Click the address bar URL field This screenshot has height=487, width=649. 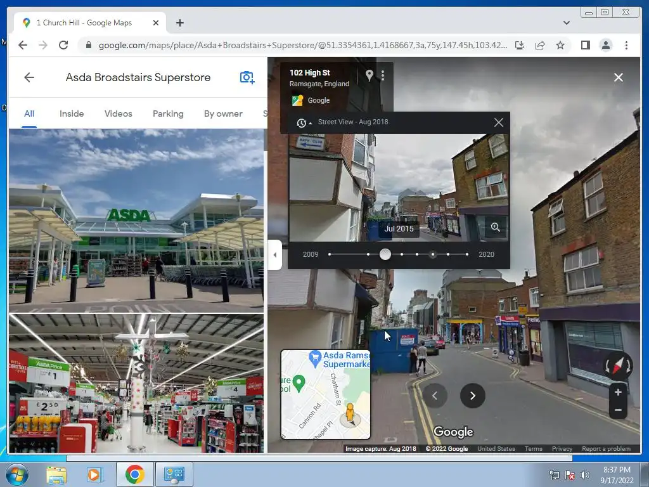click(302, 45)
